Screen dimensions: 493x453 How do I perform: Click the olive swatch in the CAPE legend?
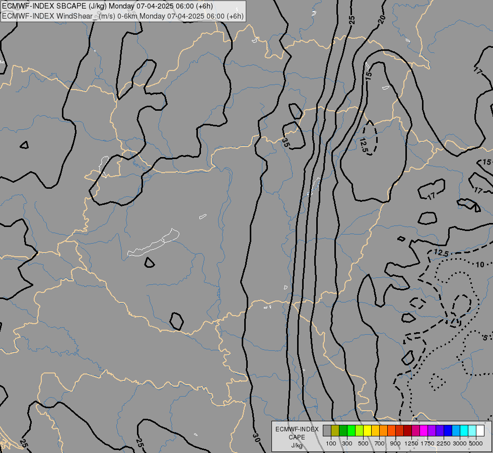point(335,431)
